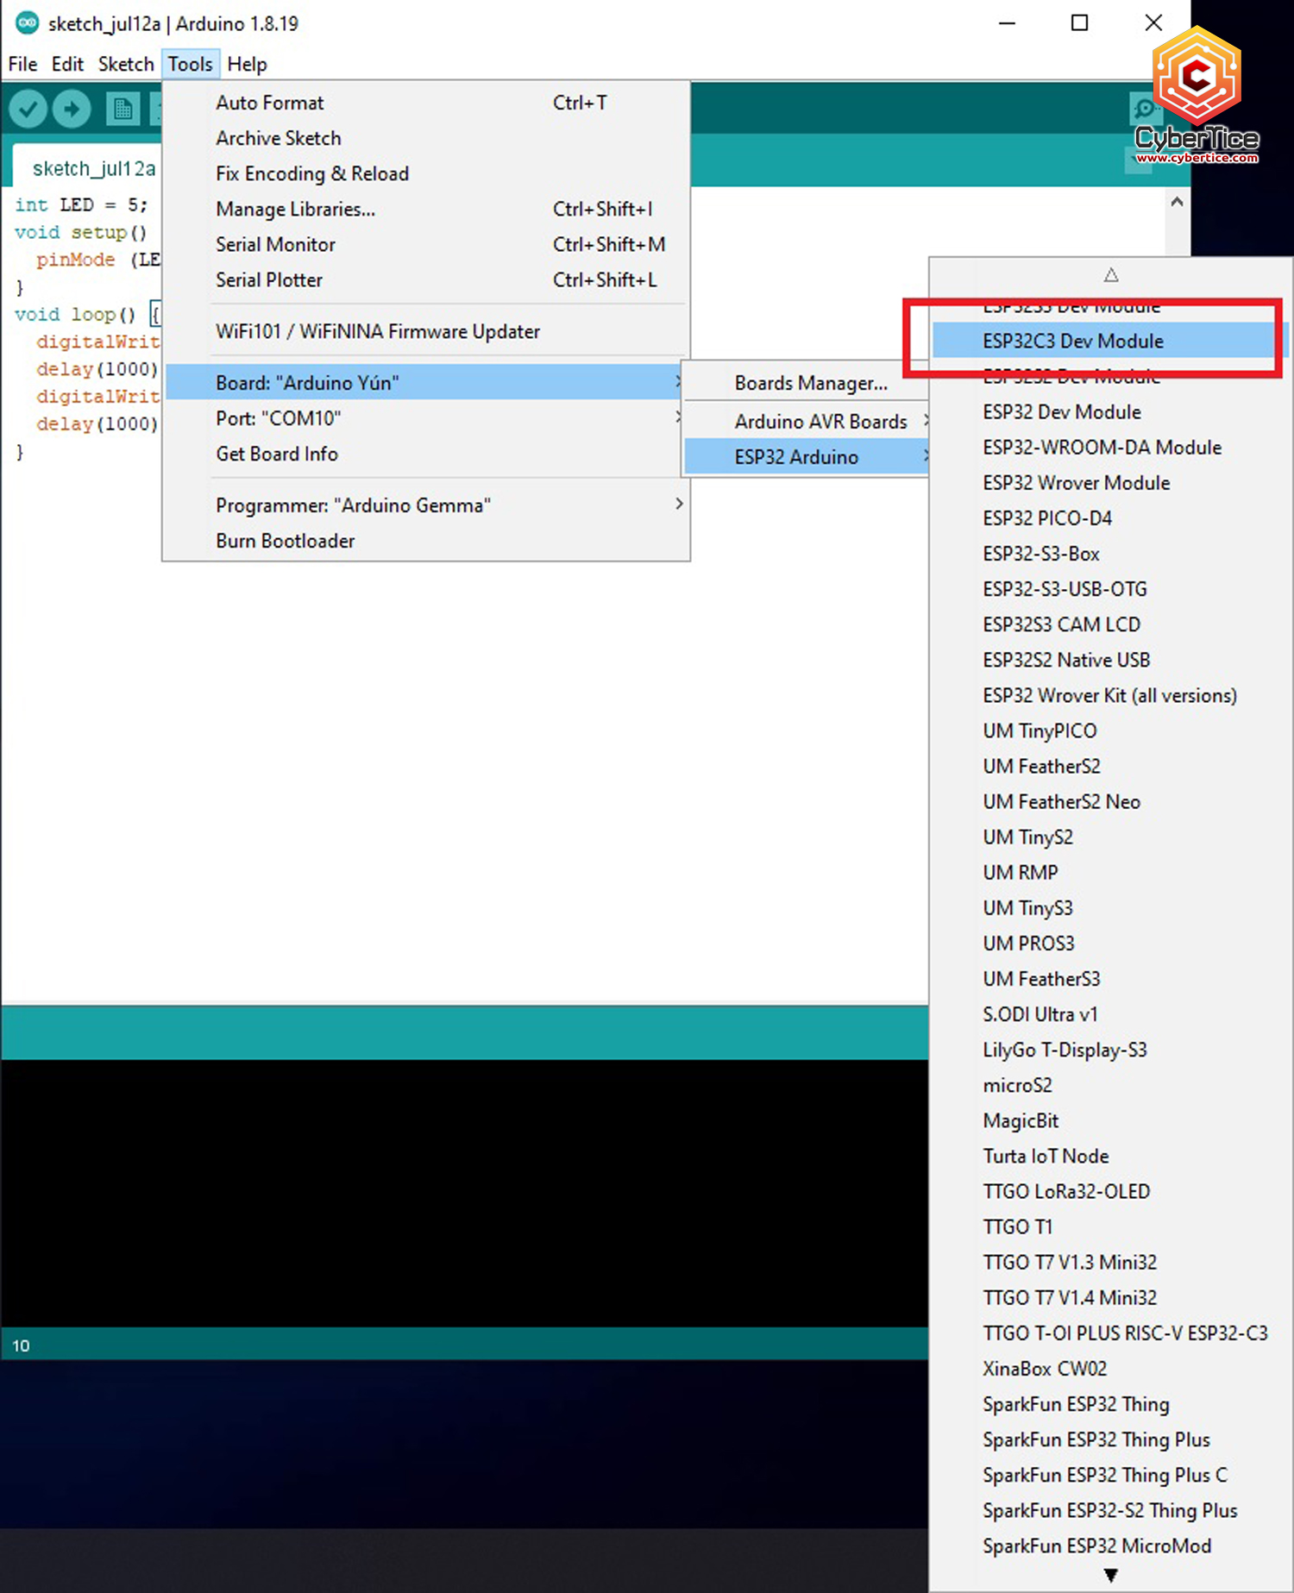Pick ESP32 Wrover Module from board list
The image size is (1294, 1593).
tap(1076, 483)
